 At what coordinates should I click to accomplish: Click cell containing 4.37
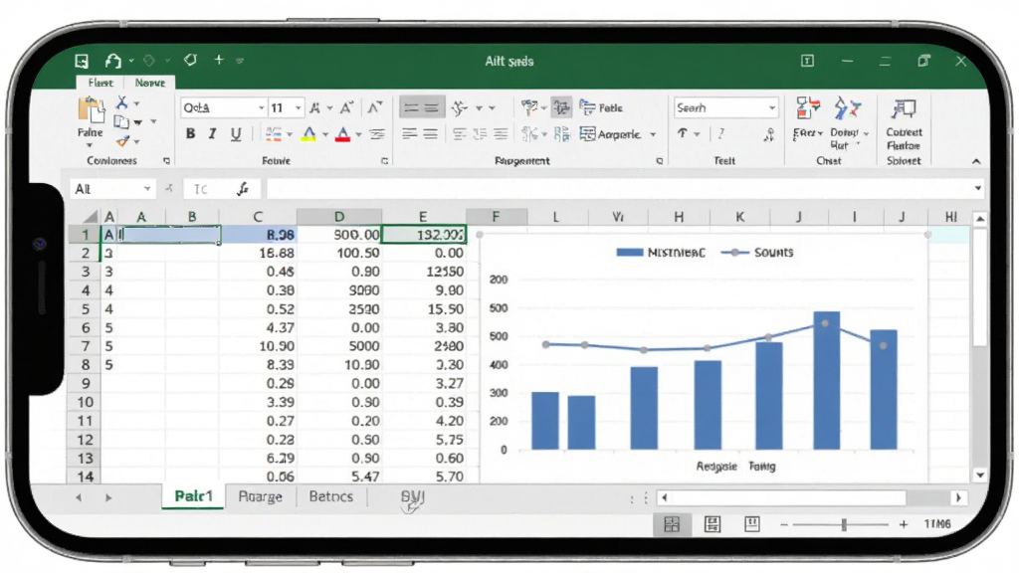258,328
